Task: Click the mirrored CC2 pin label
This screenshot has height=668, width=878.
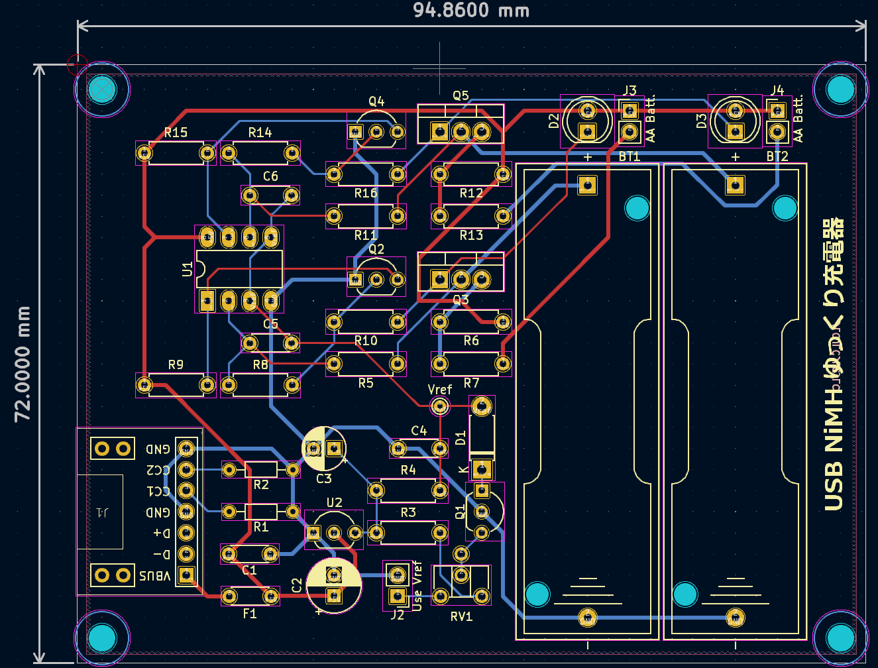Action: point(158,470)
